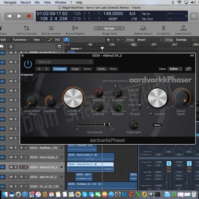Click the Split by Locators icon
Screen dimensions: 199x199
point(51,28)
